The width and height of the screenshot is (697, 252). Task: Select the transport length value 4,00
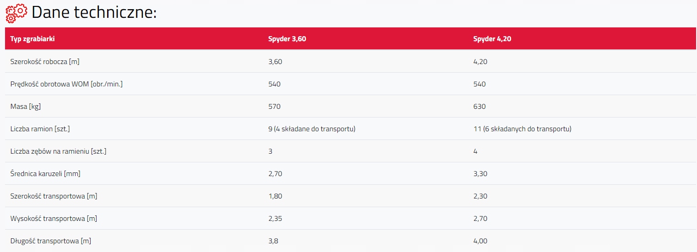480,241
